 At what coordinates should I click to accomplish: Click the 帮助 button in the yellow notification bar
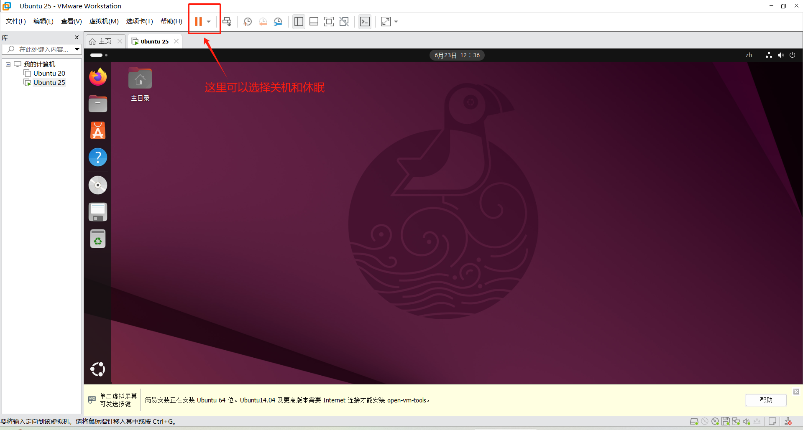(766, 400)
